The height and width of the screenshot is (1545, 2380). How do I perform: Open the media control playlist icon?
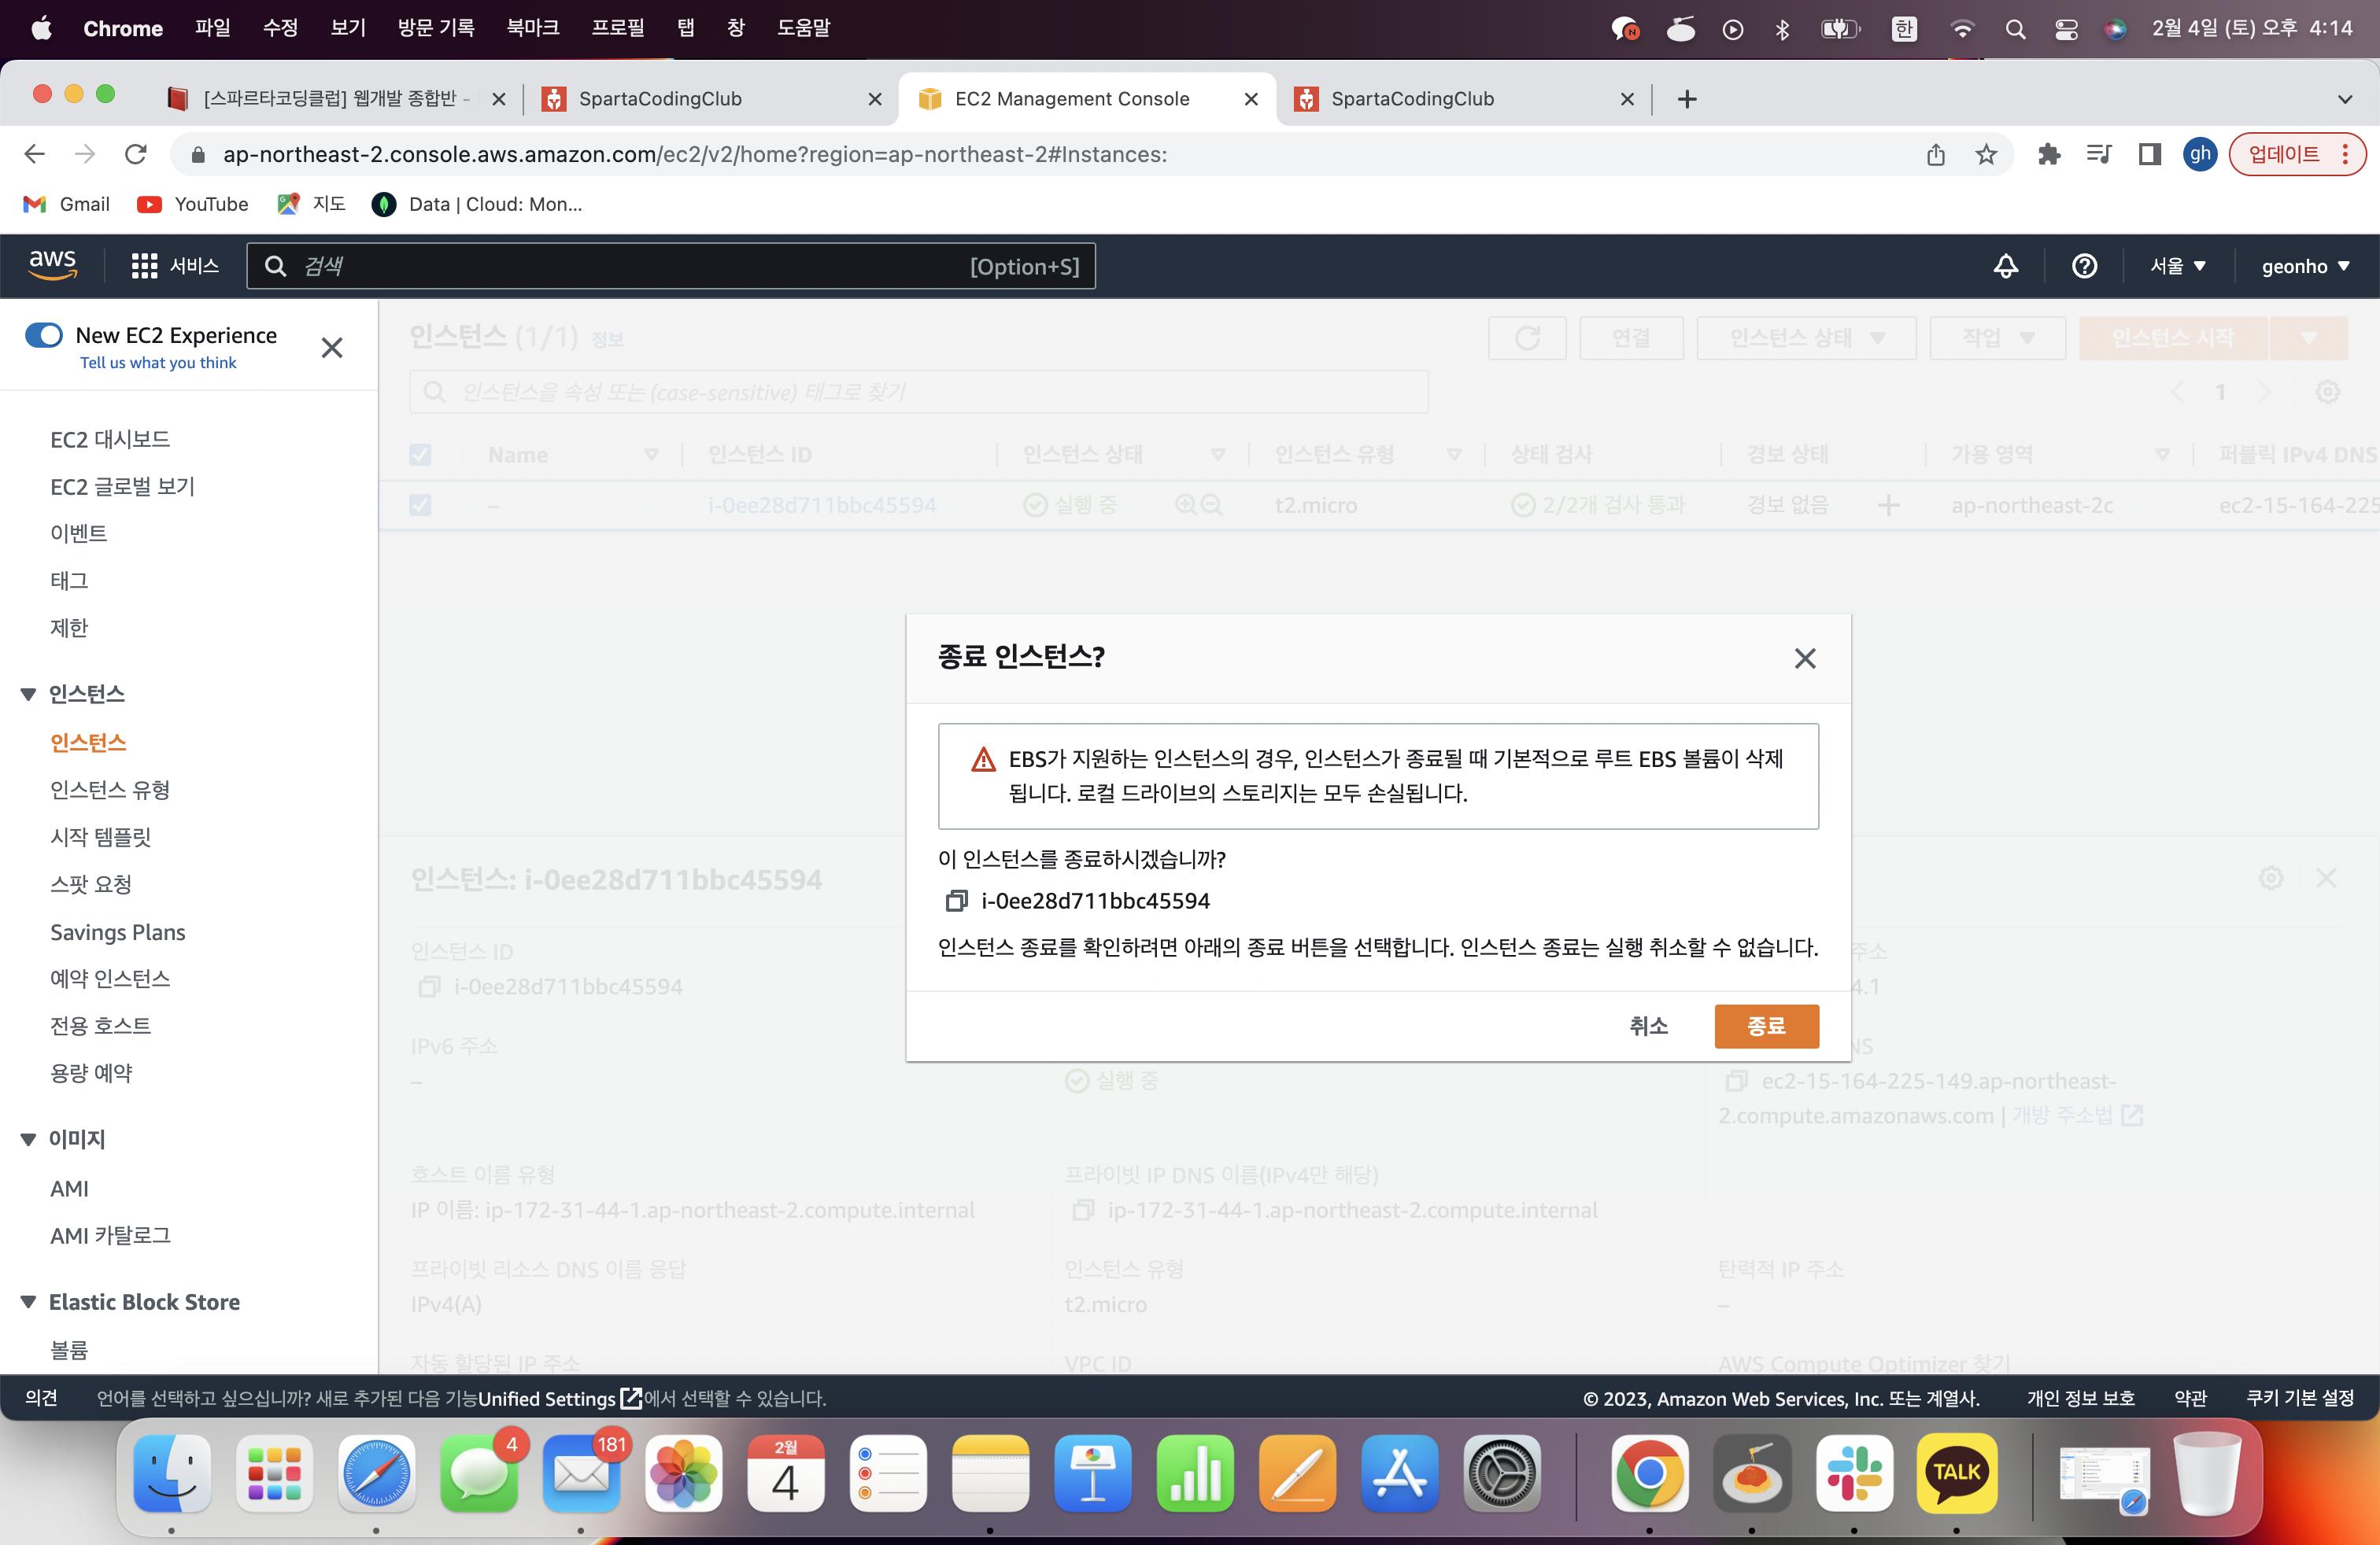tap(2099, 154)
